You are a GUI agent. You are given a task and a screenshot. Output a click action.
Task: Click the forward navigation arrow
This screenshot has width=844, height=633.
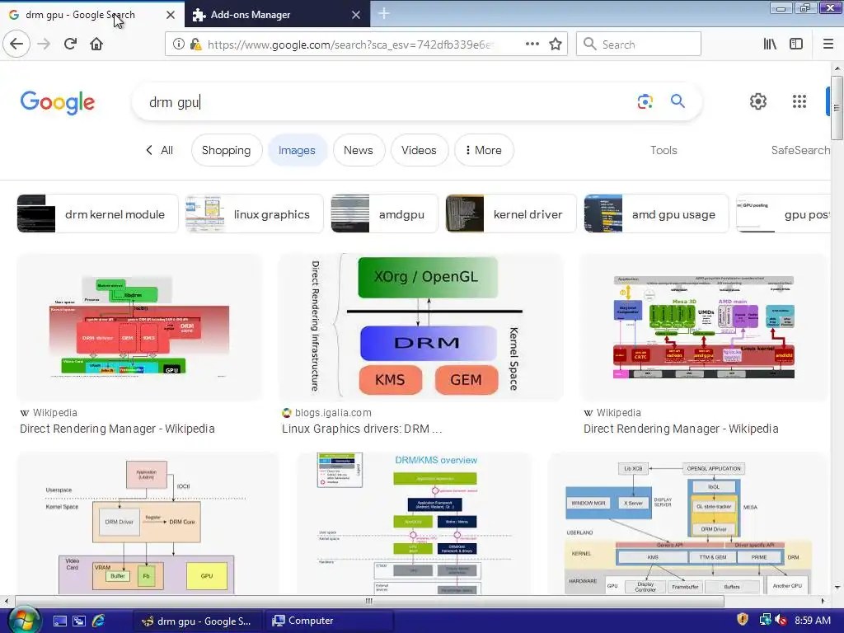pos(44,44)
